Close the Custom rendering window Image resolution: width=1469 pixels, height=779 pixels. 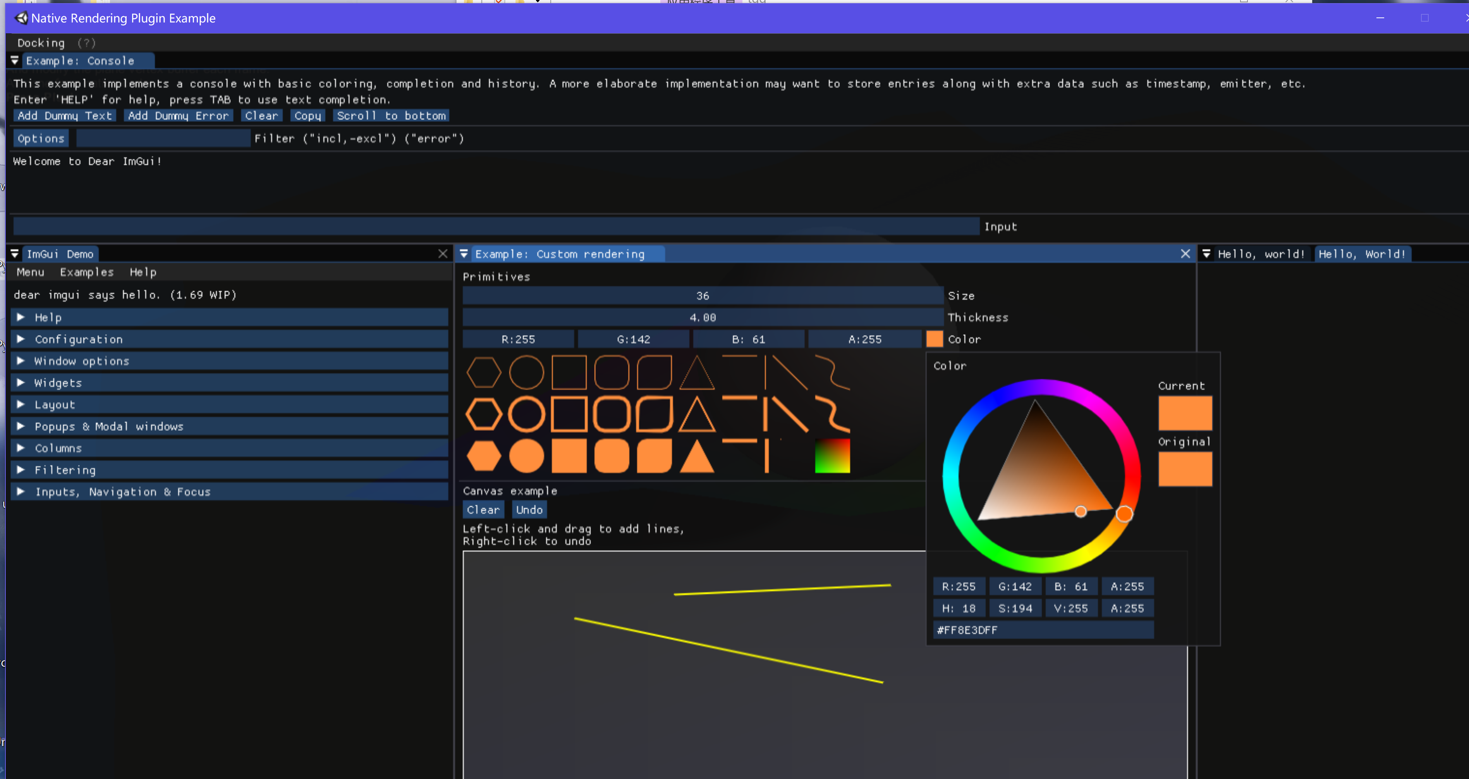(1185, 254)
